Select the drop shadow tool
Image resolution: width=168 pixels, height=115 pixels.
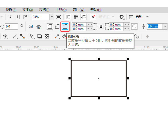coord(40,36)
